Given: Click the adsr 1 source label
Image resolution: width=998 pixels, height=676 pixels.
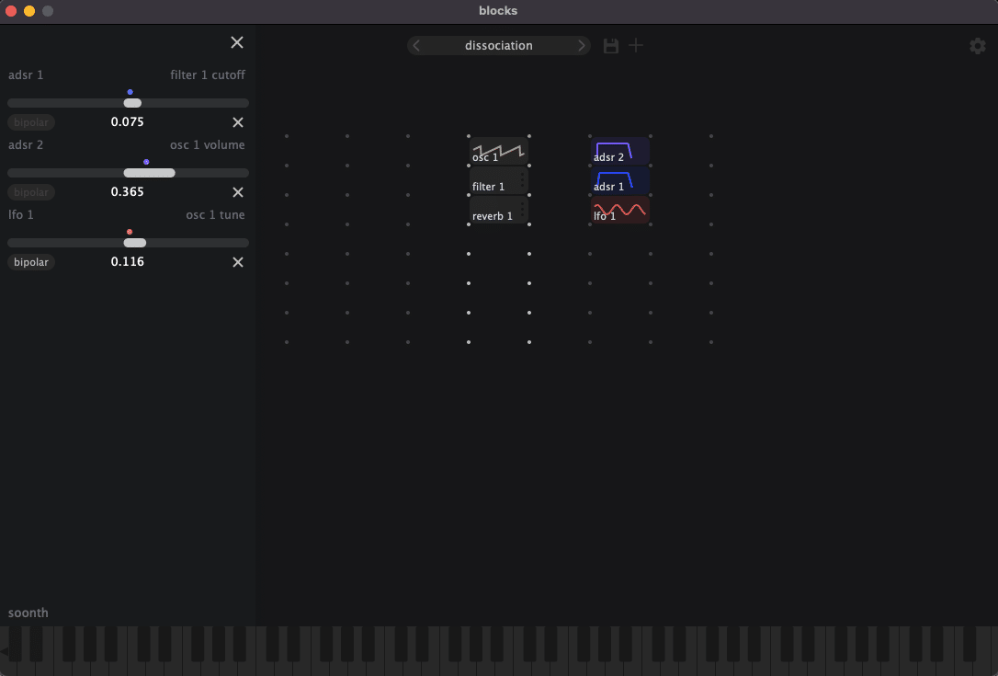Looking at the screenshot, I should coord(26,75).
